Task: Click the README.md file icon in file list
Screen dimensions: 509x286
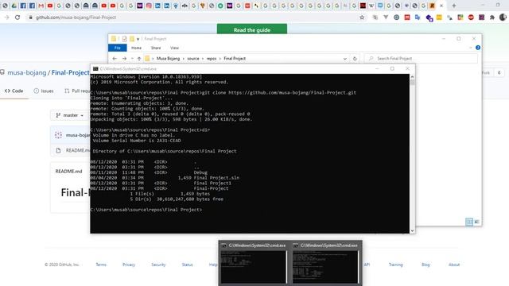Action: tap(58, 150)
